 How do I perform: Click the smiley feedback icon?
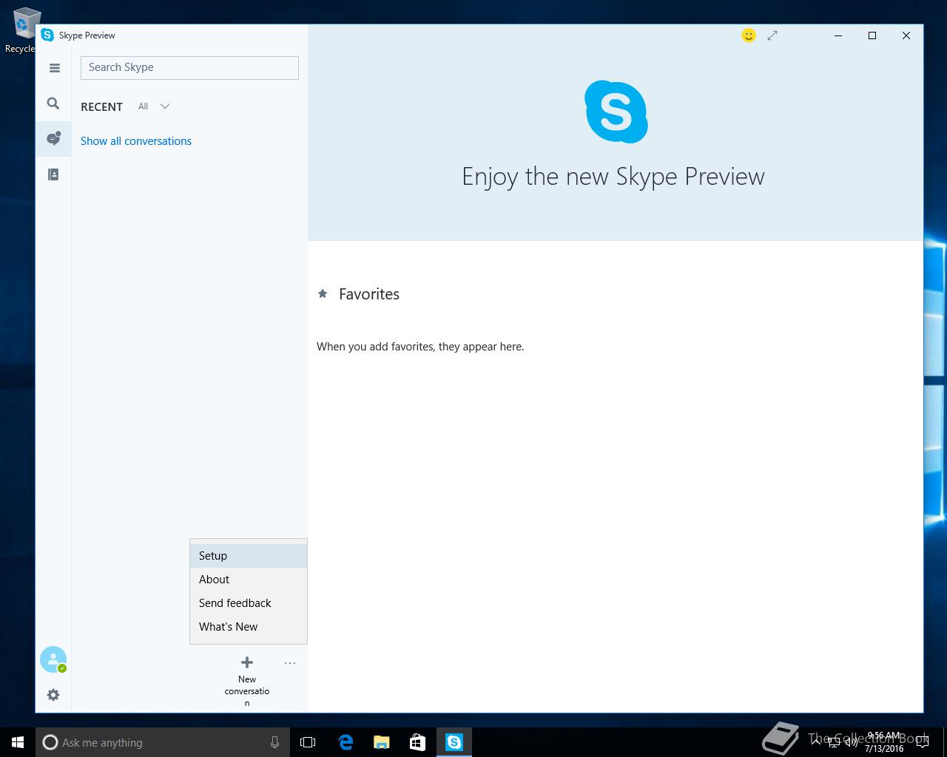click(x=749, y=35)
